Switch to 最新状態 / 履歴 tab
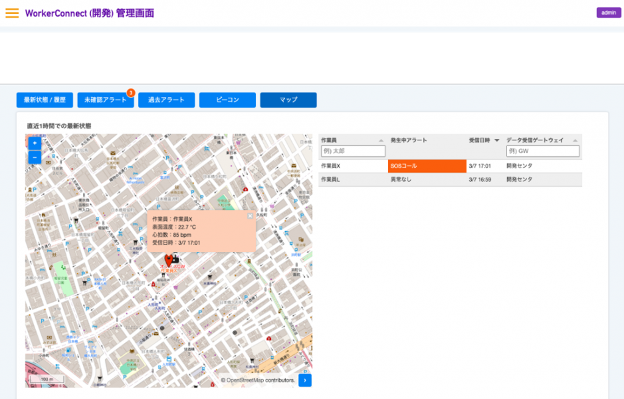This screenshot has height=399, width=624. point(45,100)
